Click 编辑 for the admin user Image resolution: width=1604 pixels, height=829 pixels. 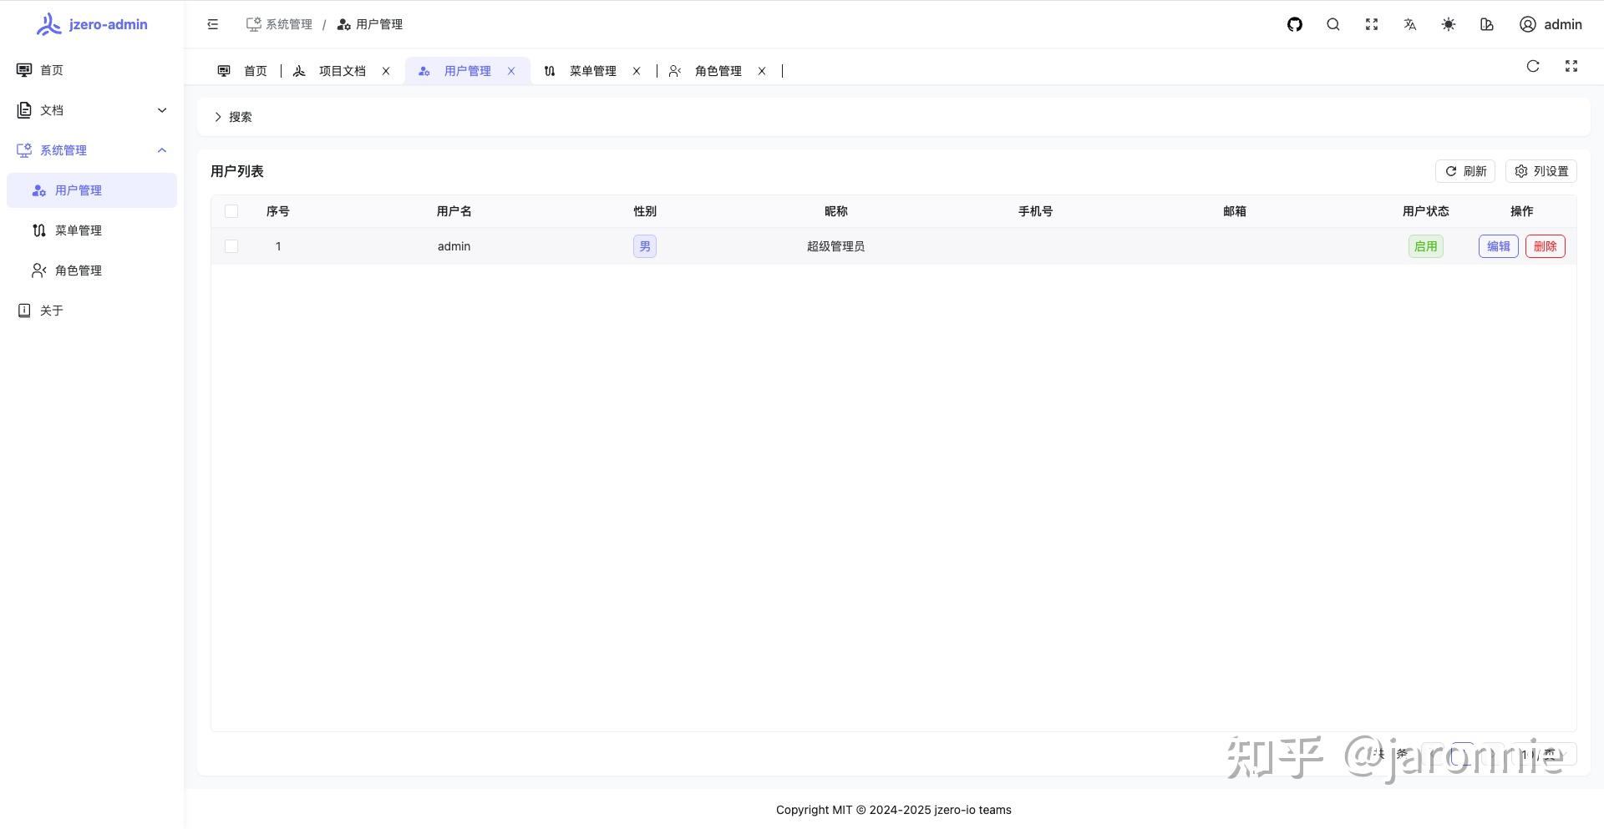[1499, 246]
